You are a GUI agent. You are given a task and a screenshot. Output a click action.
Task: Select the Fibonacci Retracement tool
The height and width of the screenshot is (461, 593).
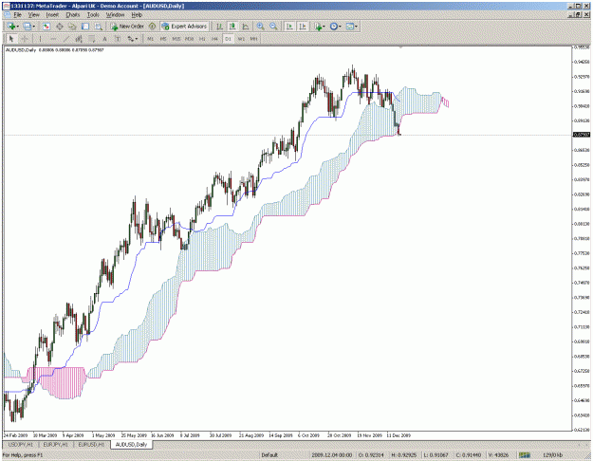coord(91,39)
